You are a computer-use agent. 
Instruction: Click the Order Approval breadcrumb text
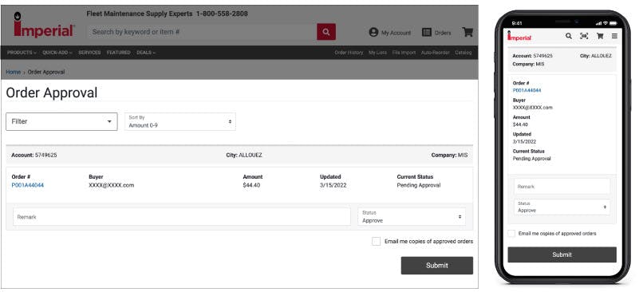tap(46, 72)
